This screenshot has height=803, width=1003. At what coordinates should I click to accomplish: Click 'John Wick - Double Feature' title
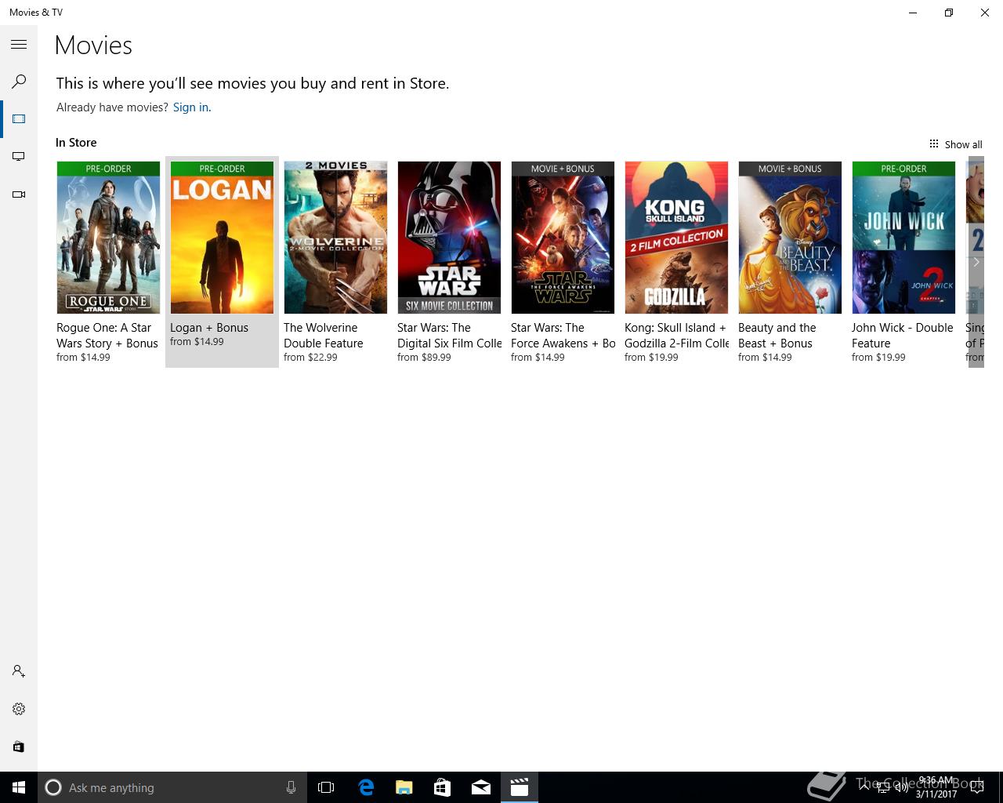click(903, 336)
